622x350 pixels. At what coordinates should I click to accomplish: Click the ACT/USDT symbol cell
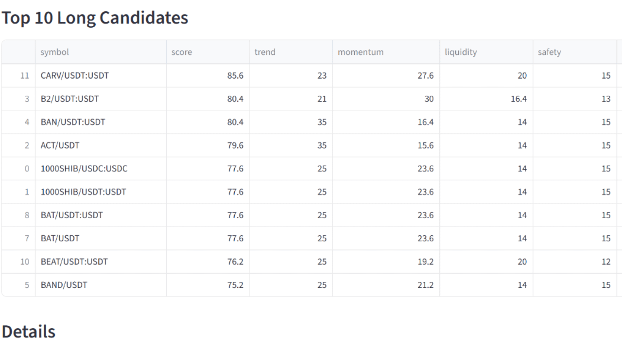[61, 145]
